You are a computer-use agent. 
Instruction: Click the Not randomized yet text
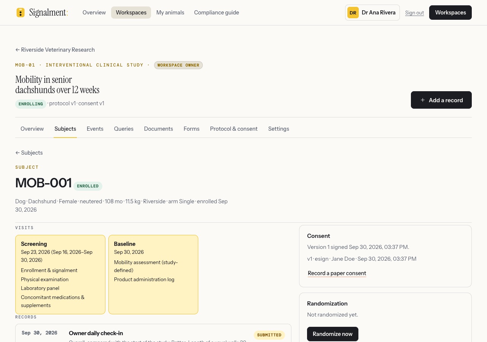coord(333,315)
